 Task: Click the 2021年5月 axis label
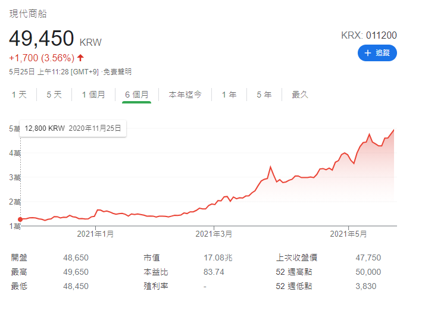point(348,234)
